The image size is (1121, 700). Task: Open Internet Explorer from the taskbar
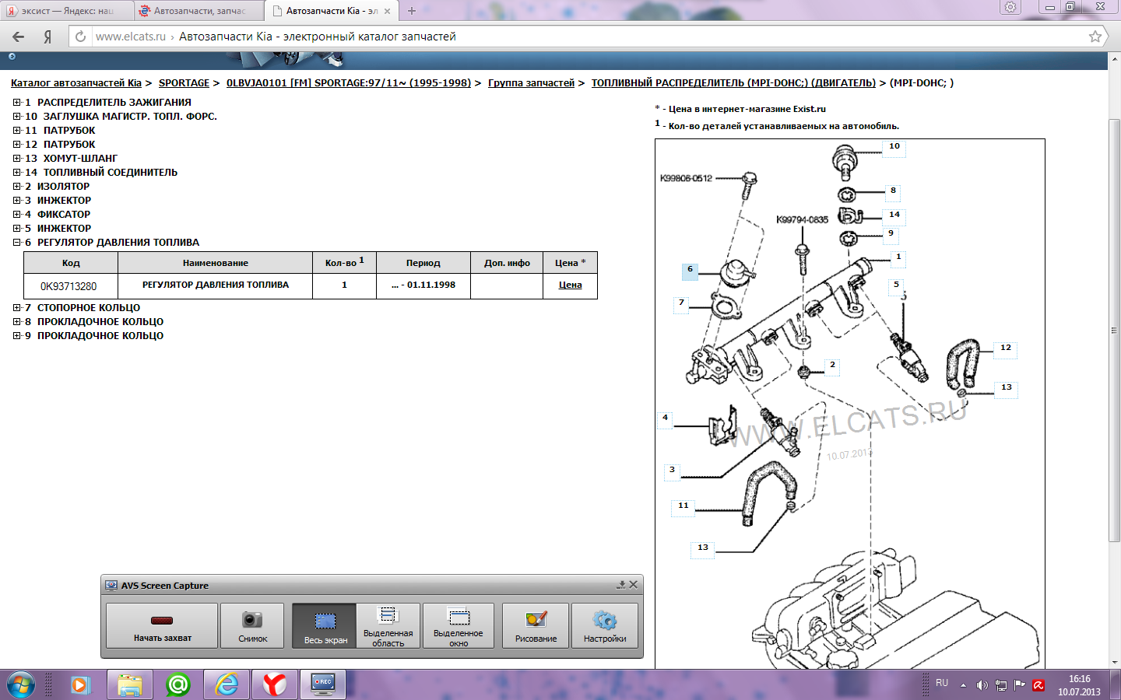point(227,684)
